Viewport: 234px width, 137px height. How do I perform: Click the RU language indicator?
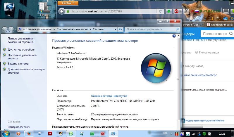[165, 133]
